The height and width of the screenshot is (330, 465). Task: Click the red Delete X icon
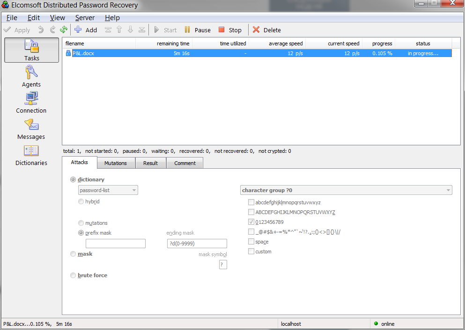256,29
